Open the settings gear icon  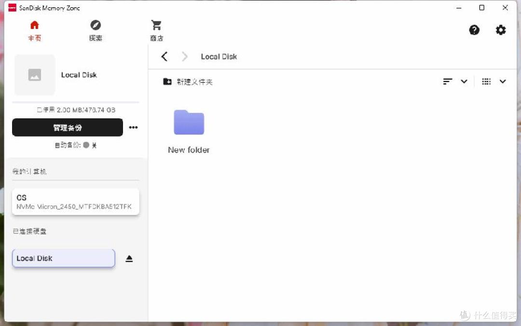tap(501, 30)
